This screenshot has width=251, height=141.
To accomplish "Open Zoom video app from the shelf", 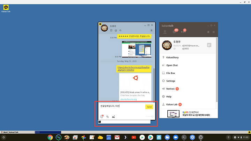I will pyautogui.click(x=176, y=137).
